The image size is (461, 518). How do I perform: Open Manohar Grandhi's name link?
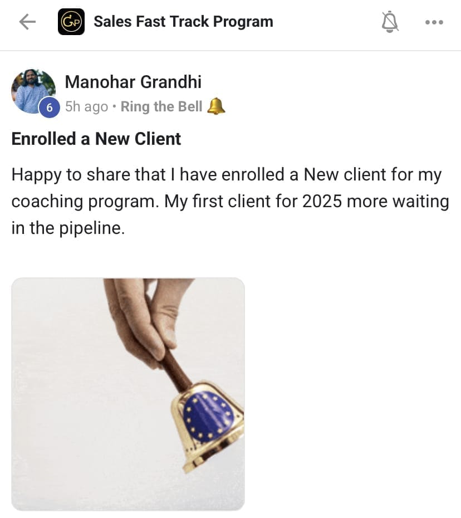click(133, 82)
